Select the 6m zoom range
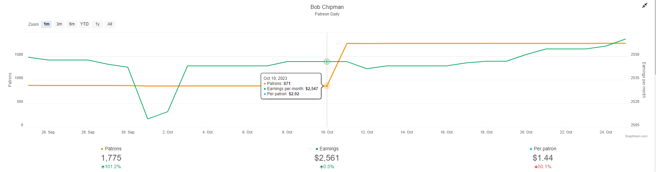Viewport: 656px width, 172px height. pos(72,24)
